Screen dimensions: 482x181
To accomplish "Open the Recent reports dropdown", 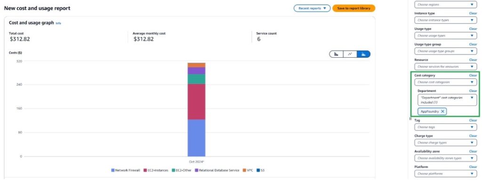I will (312, 8).
